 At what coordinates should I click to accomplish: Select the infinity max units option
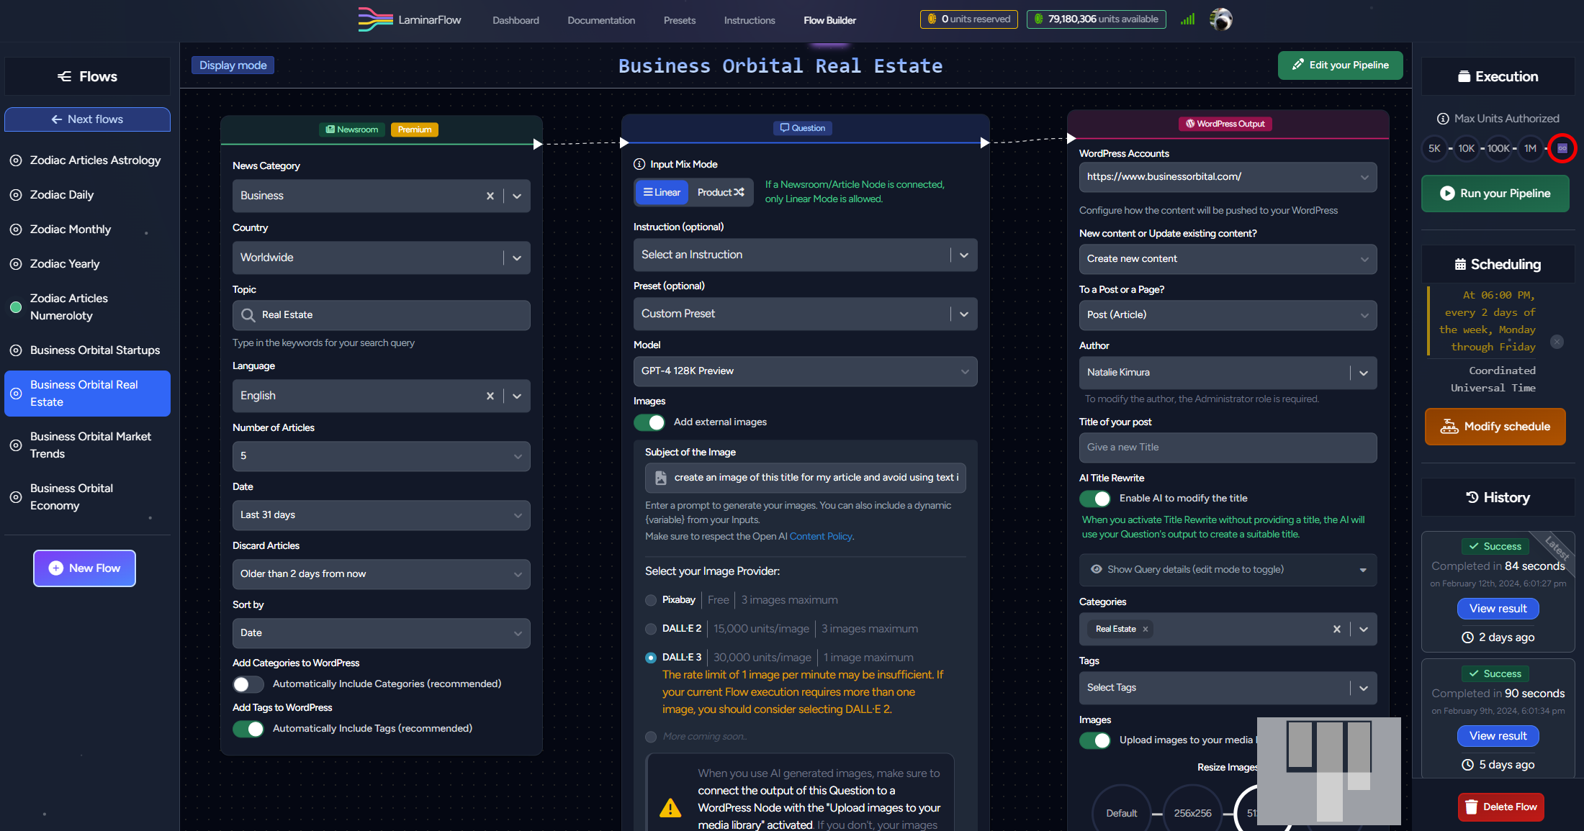(1562, 148)
